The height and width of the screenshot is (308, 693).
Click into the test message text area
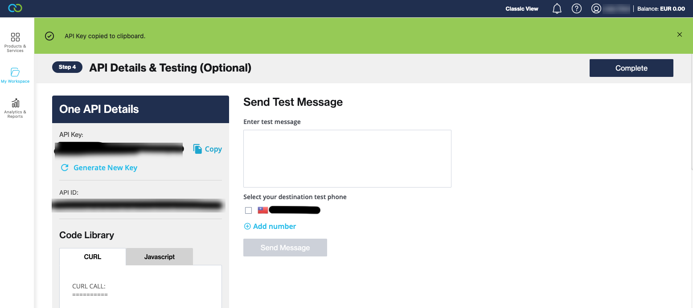point(347,159)
